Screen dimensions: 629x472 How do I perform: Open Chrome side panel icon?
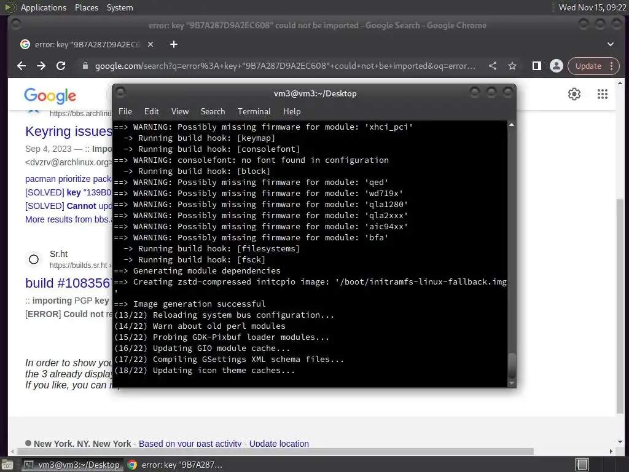[537, 66]
